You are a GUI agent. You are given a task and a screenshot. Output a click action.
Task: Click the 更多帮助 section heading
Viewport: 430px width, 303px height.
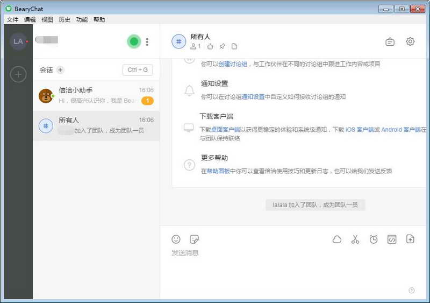point(214,158)
